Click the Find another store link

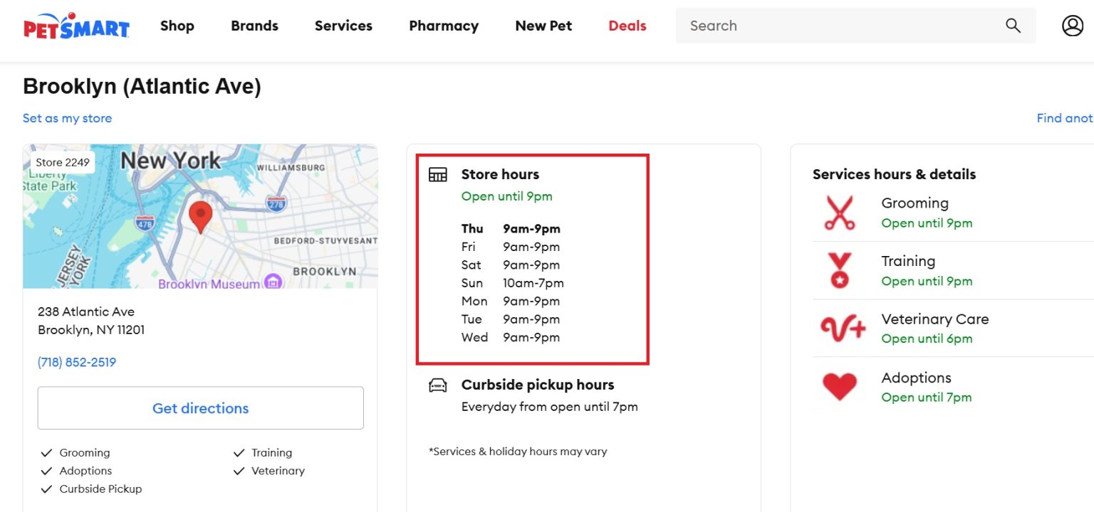pos(1065,118)
